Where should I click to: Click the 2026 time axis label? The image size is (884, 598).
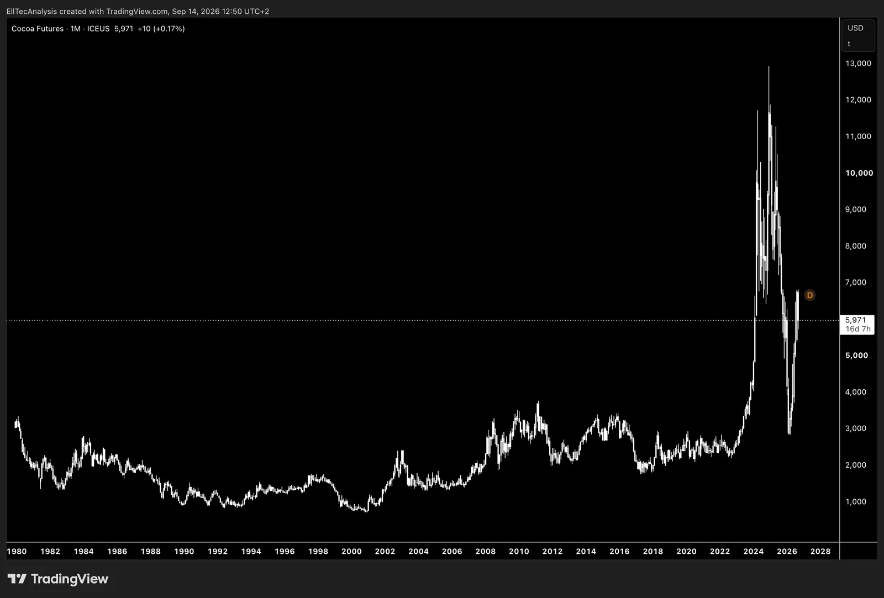[x=787, y=551]
